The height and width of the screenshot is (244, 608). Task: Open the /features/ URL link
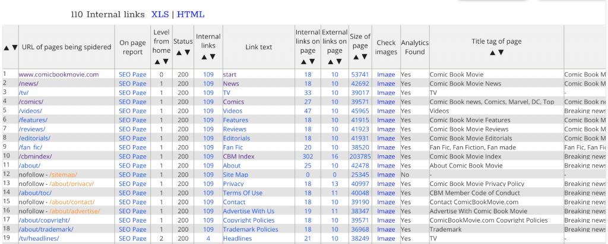[x=33, y=120]
